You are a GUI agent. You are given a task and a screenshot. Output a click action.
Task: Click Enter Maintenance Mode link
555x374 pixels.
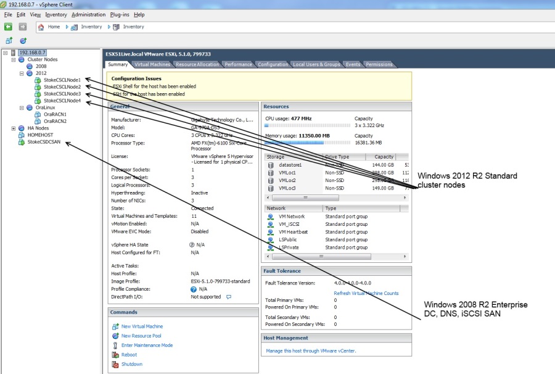(147, 346)
